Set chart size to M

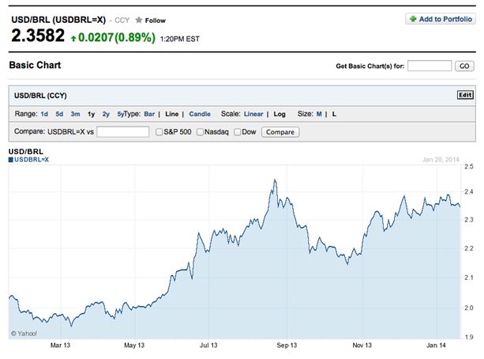pyautogui.click(x=319, y=114)
